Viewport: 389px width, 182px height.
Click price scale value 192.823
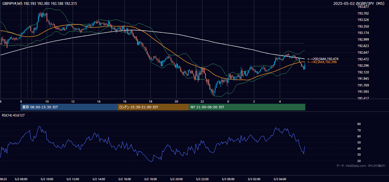363,46
